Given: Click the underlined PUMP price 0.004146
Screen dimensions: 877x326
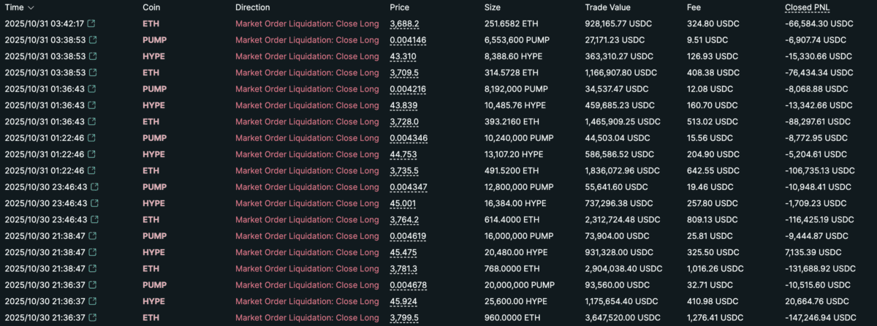Looking at the screenshot, I should (408, 39).
